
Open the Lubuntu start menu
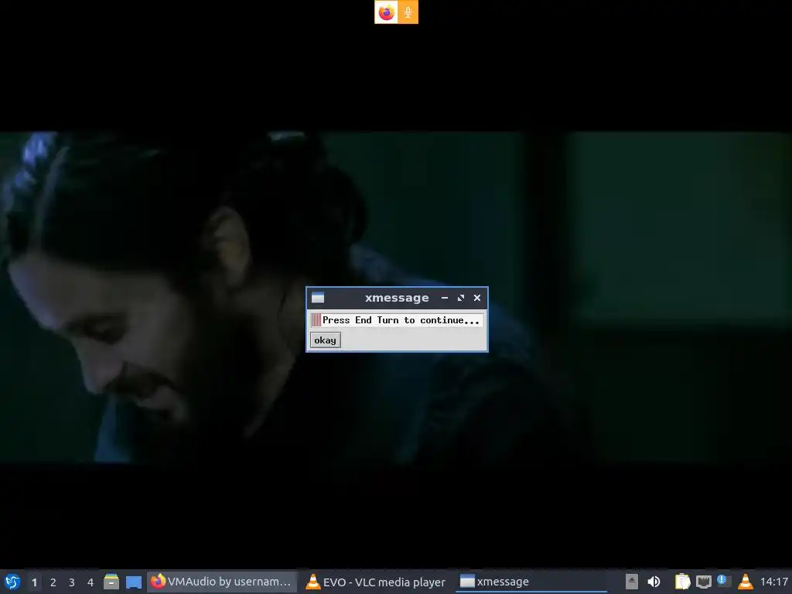pos(12,582)
